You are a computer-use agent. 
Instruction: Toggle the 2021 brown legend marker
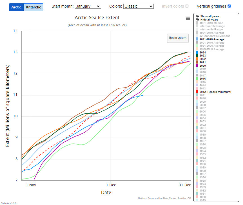pyautogui.click(x=197, y=62)
